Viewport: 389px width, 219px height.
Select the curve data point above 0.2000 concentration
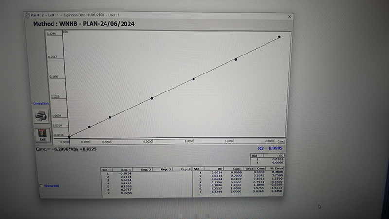89,127
